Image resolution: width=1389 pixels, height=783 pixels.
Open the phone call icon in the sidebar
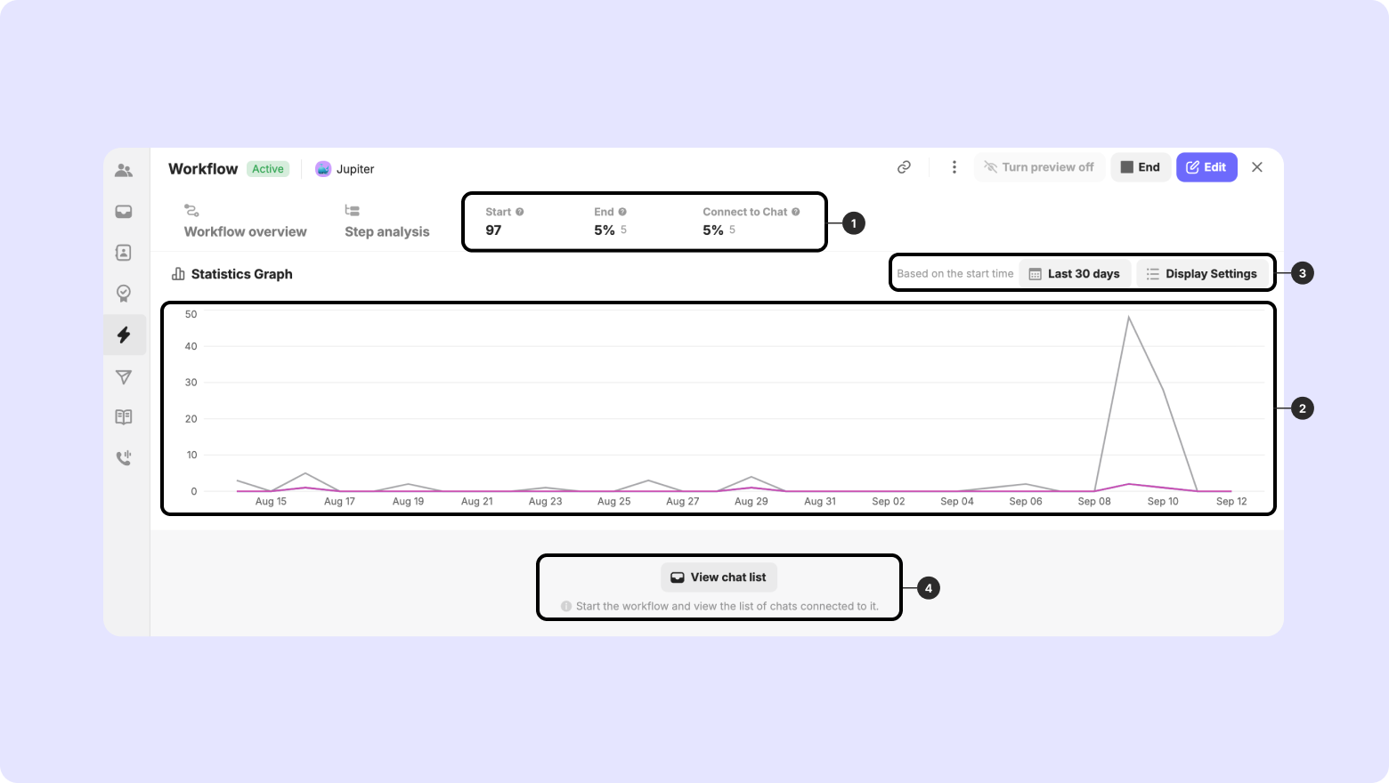click(x=124, y=458)
